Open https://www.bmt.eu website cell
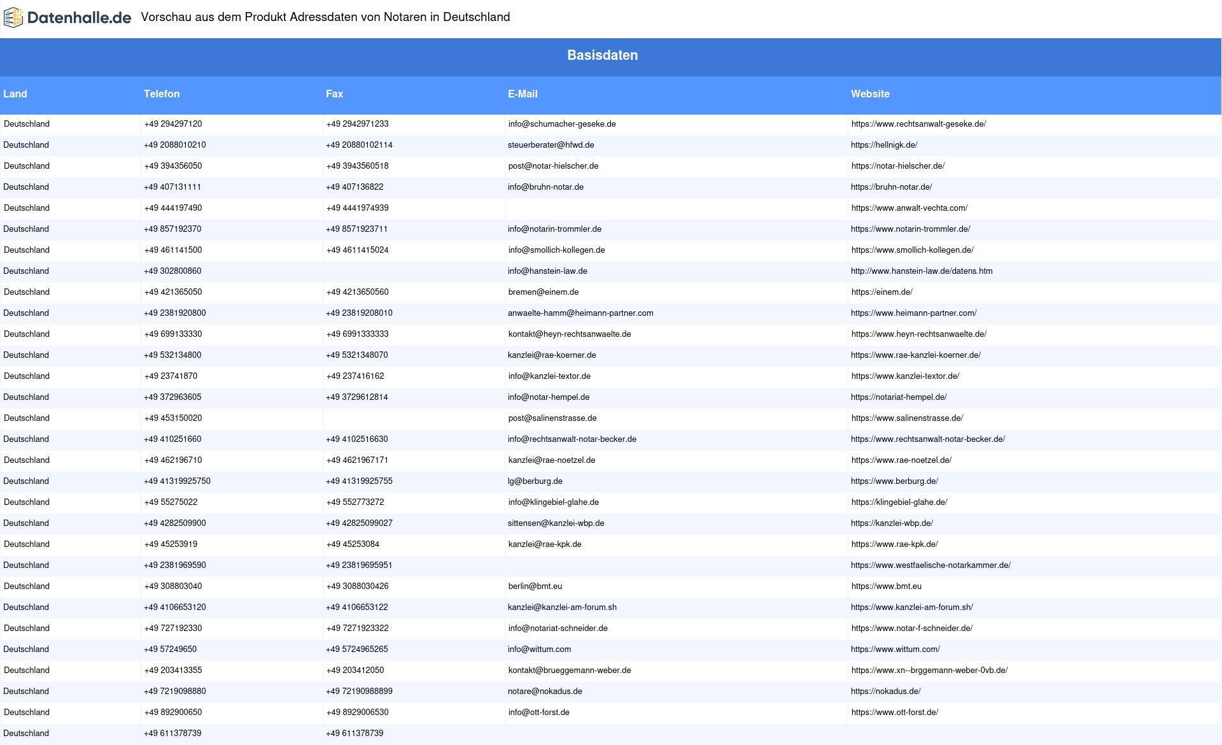The height and width of the screenshot is (745, 1222). coord(887,586)
